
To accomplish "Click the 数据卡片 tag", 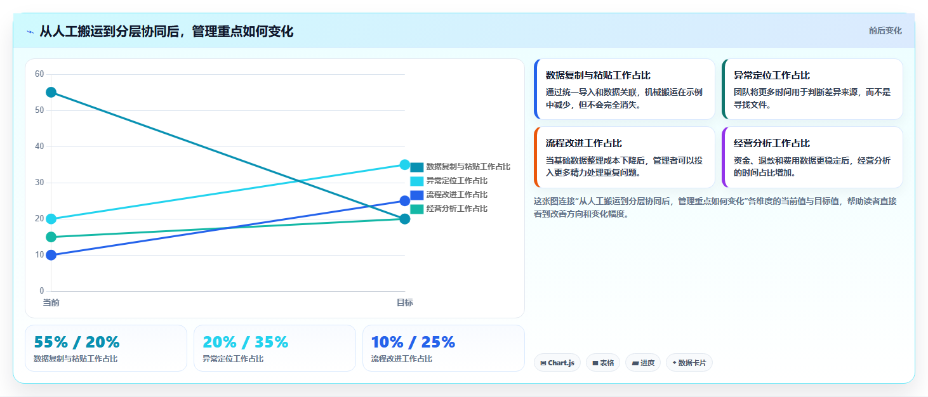I will 689,363.
